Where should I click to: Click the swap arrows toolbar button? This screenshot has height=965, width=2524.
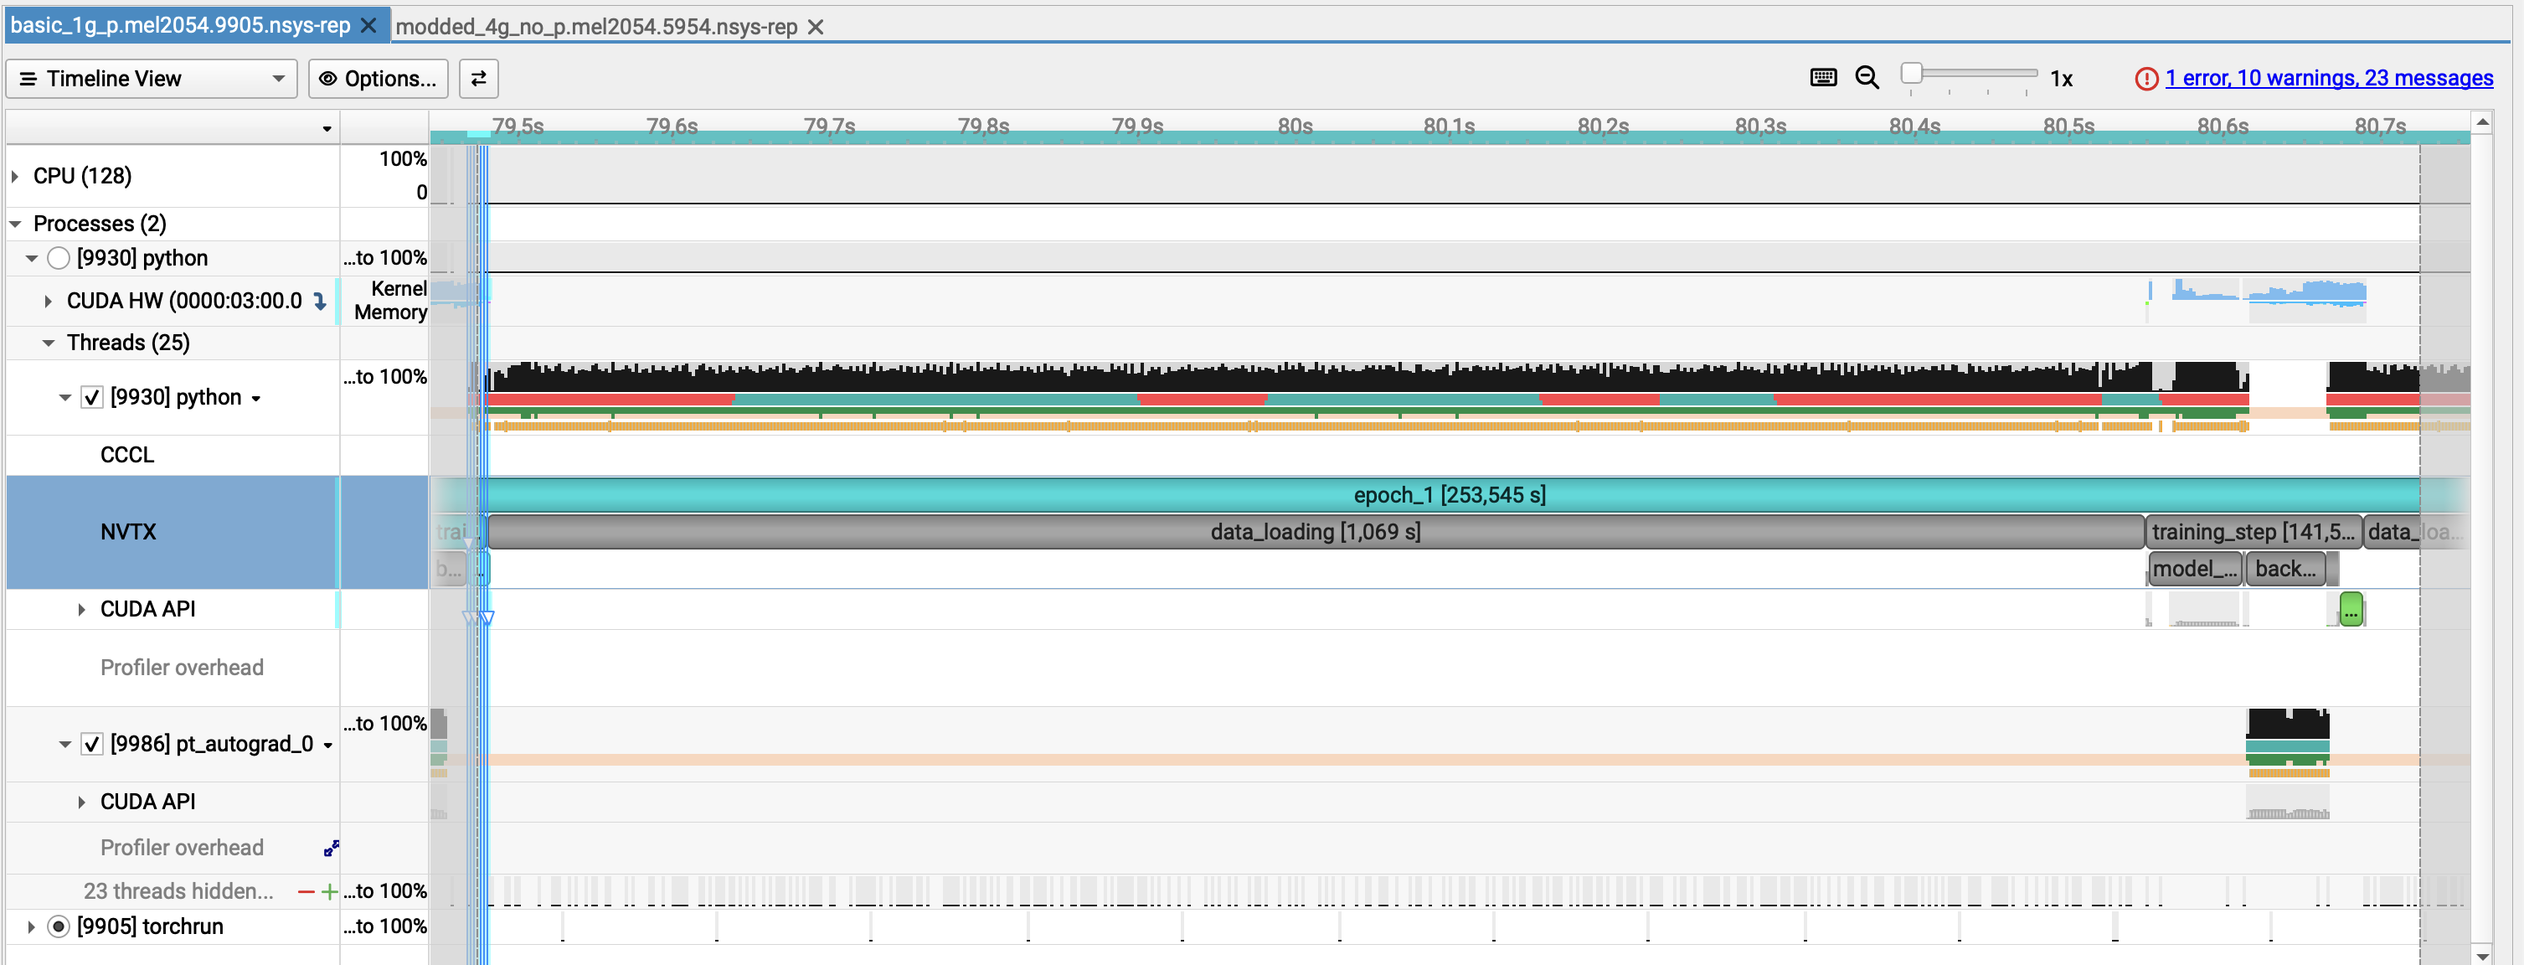[478, 79]
